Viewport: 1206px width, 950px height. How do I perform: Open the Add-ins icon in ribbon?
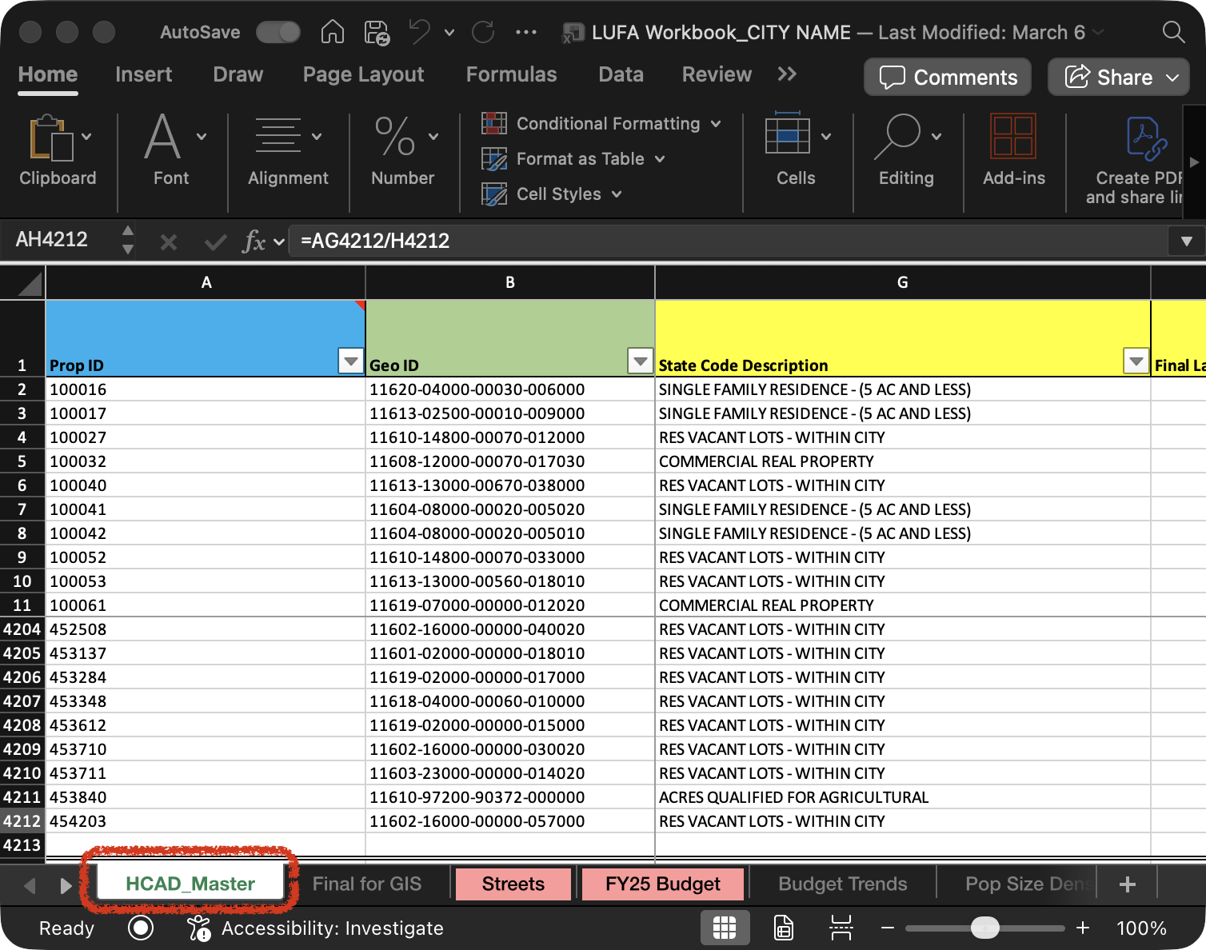(x=1013, y=136)
